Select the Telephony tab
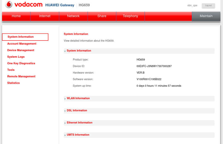 coord(130,16)
